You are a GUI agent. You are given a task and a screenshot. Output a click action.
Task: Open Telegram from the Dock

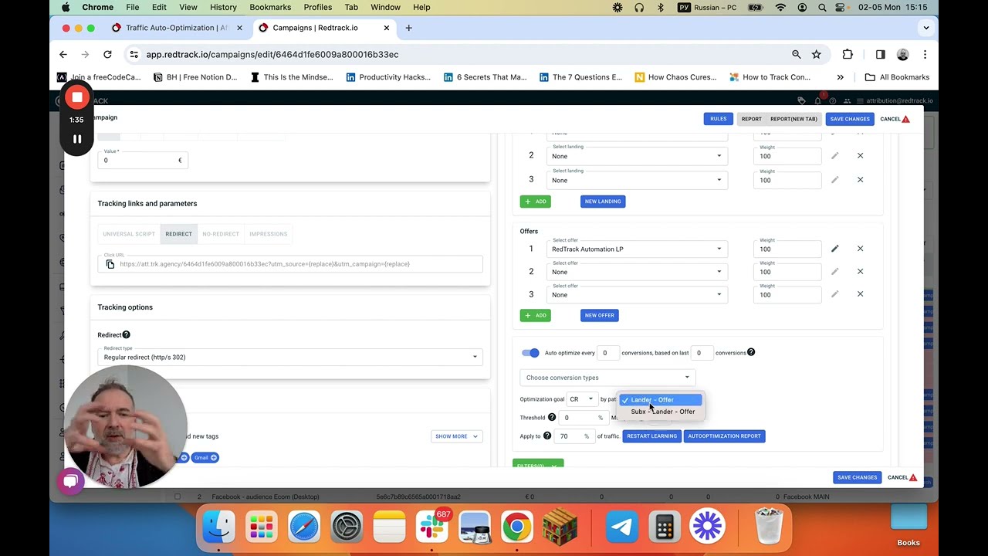click(622, 527)
